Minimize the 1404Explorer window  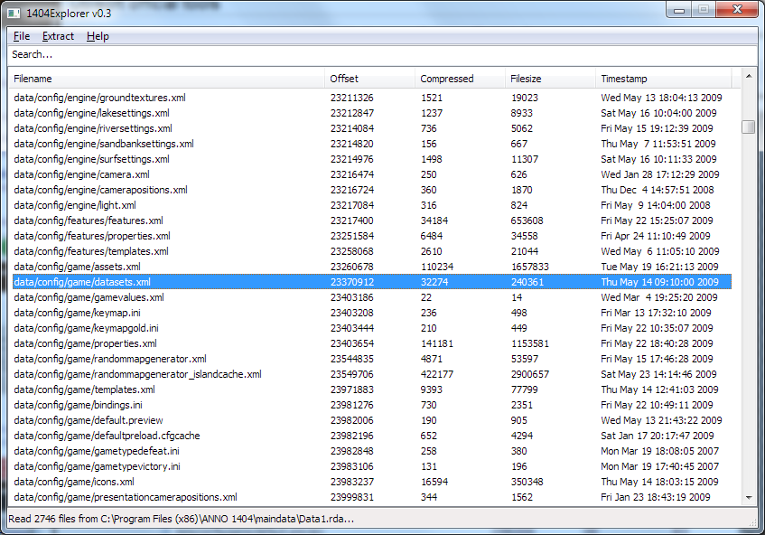[x=678, y=10]
